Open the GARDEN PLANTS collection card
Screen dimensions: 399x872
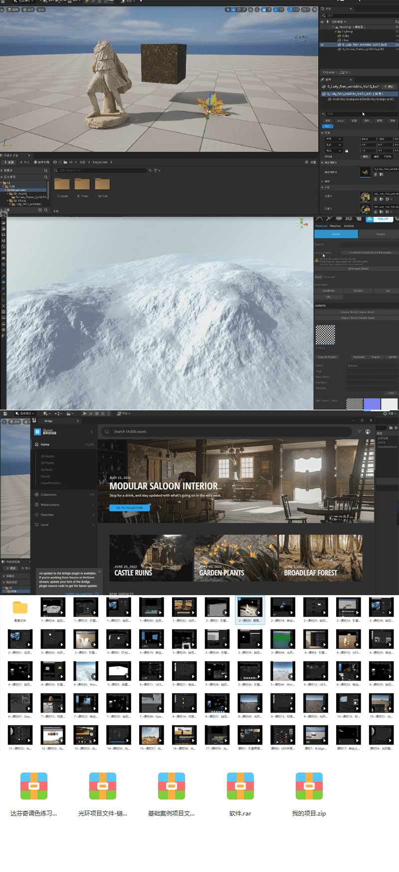coord(236,558)
